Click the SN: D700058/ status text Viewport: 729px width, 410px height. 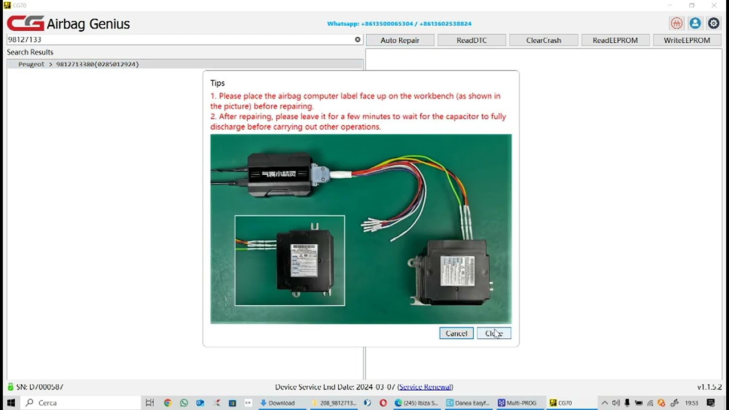coord(40,387)
